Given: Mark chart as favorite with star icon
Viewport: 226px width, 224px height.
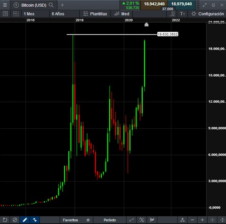Looking at the screenshot, I should [x=88, y=220].
